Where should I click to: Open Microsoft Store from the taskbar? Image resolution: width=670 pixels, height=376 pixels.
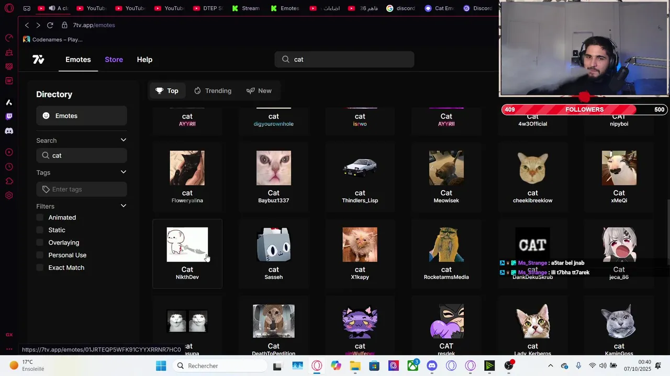point(374,366)
